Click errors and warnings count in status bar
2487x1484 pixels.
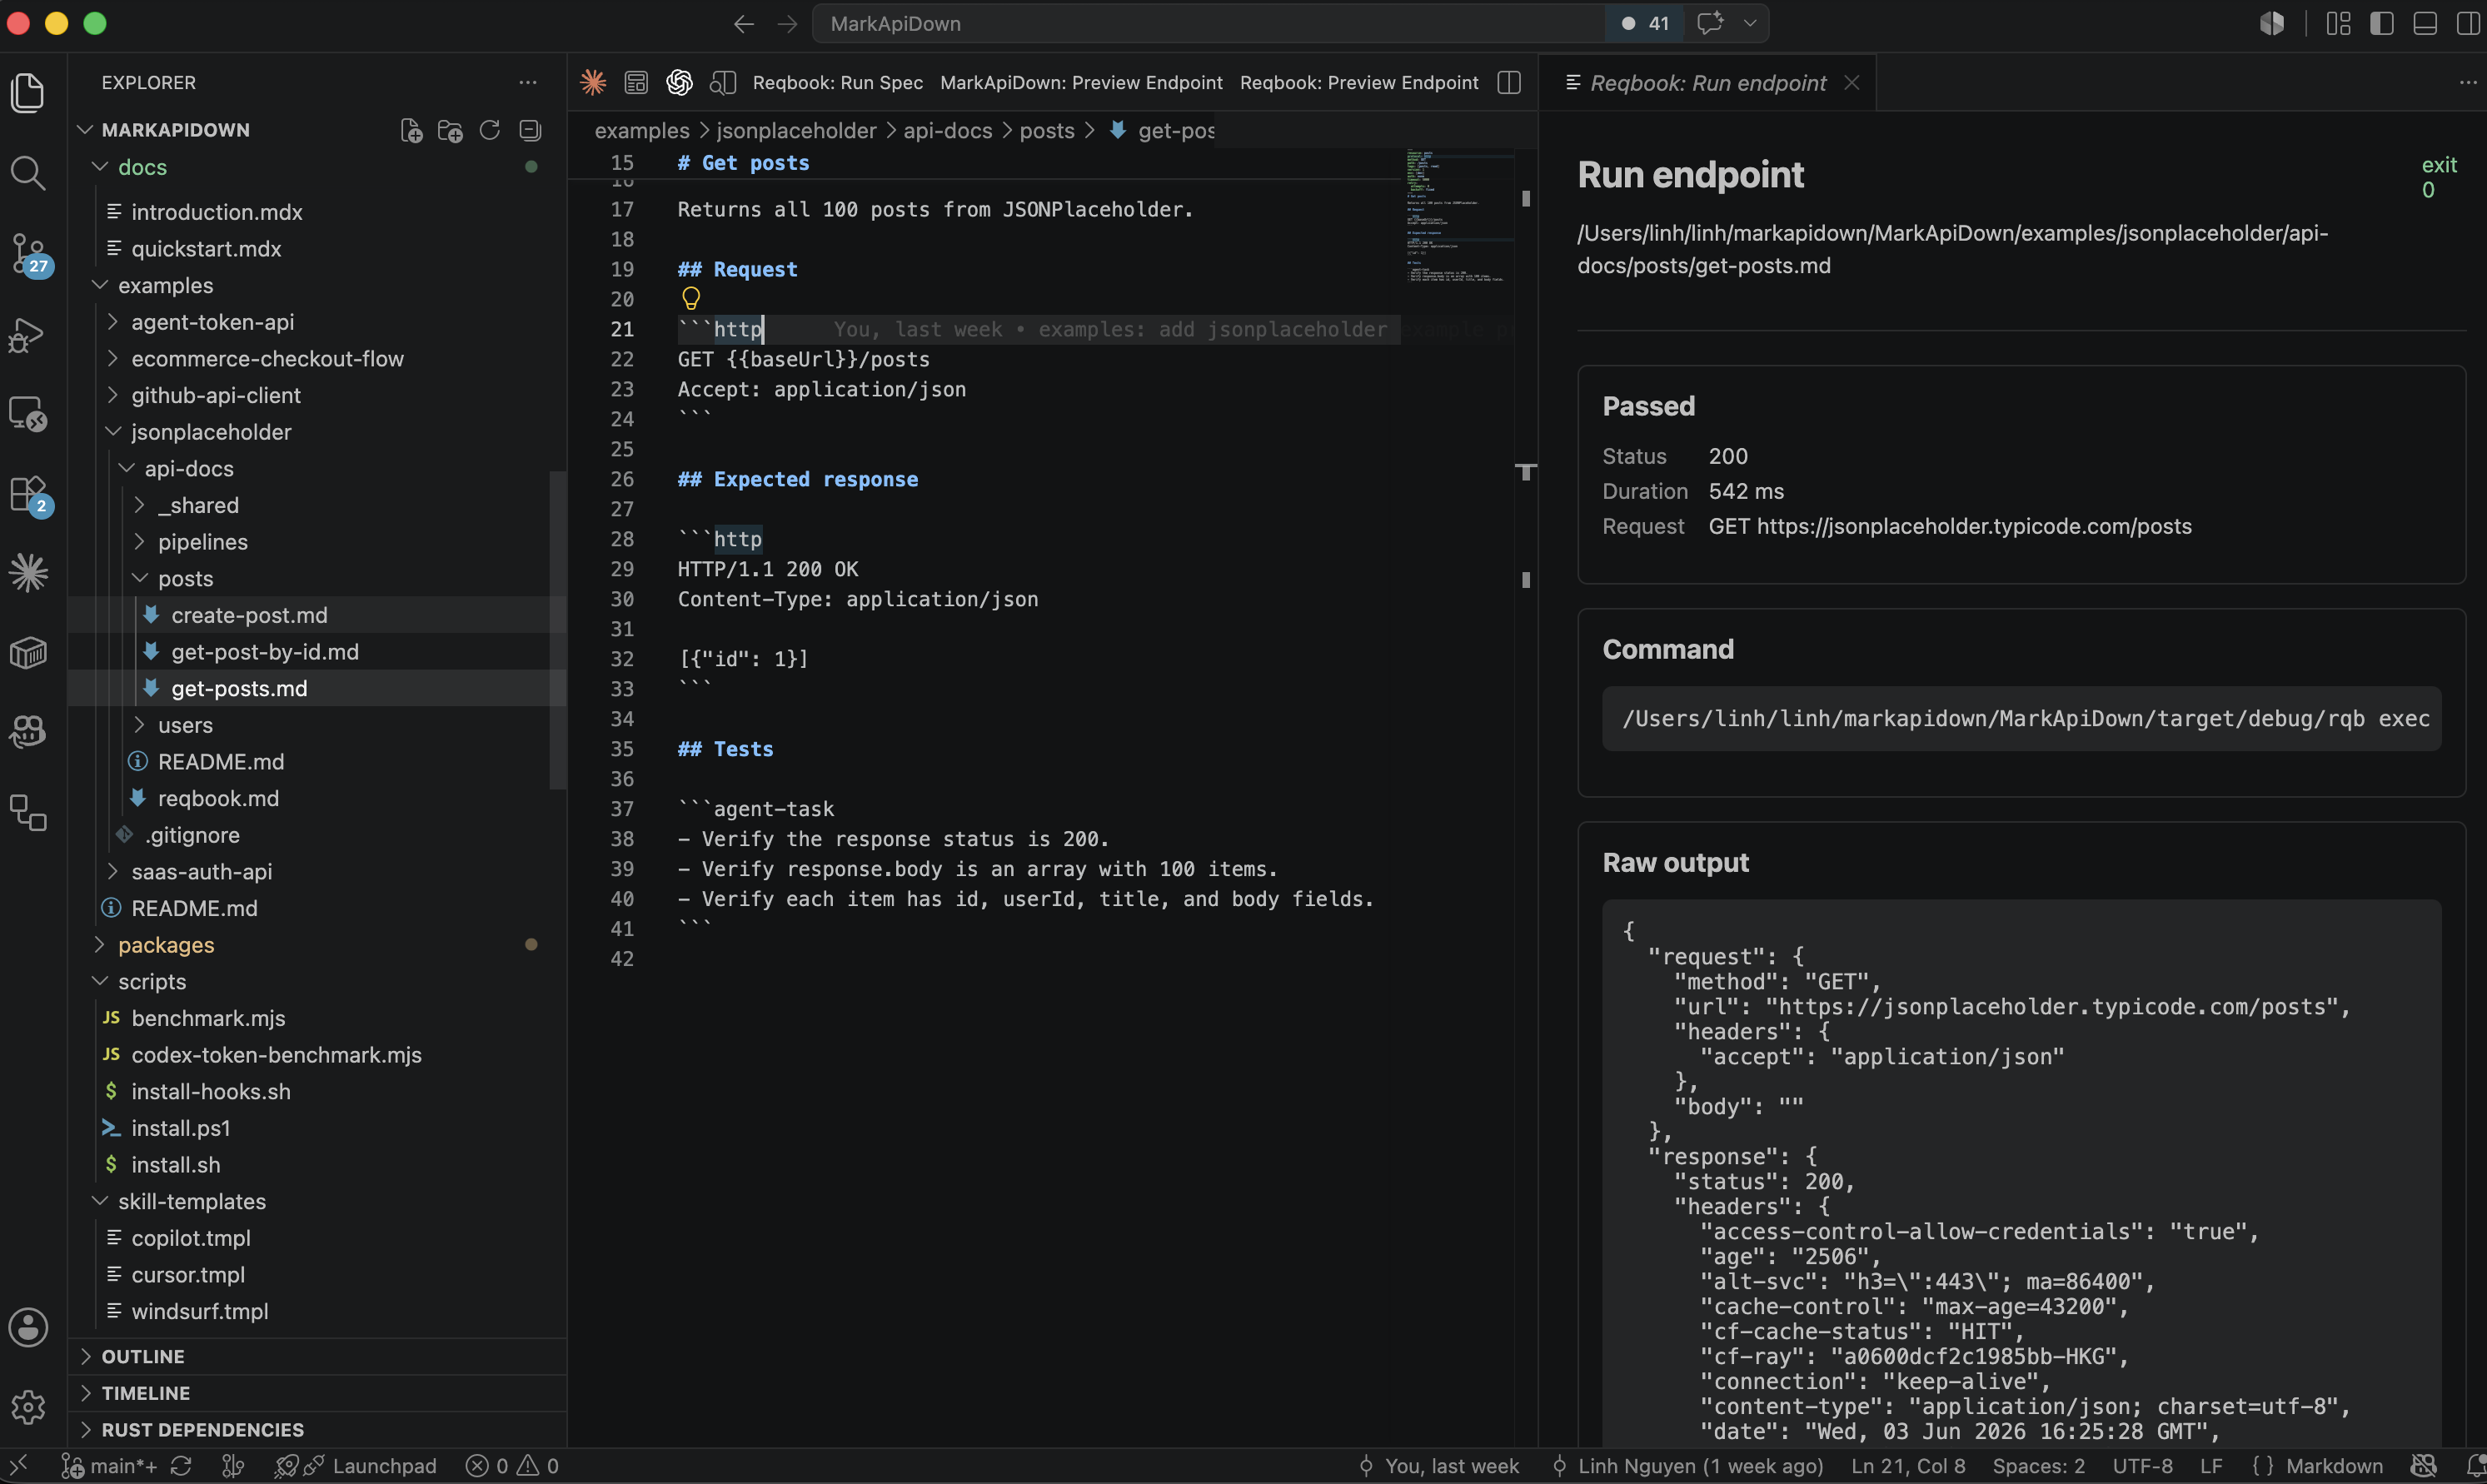(x=512, y=1466)
